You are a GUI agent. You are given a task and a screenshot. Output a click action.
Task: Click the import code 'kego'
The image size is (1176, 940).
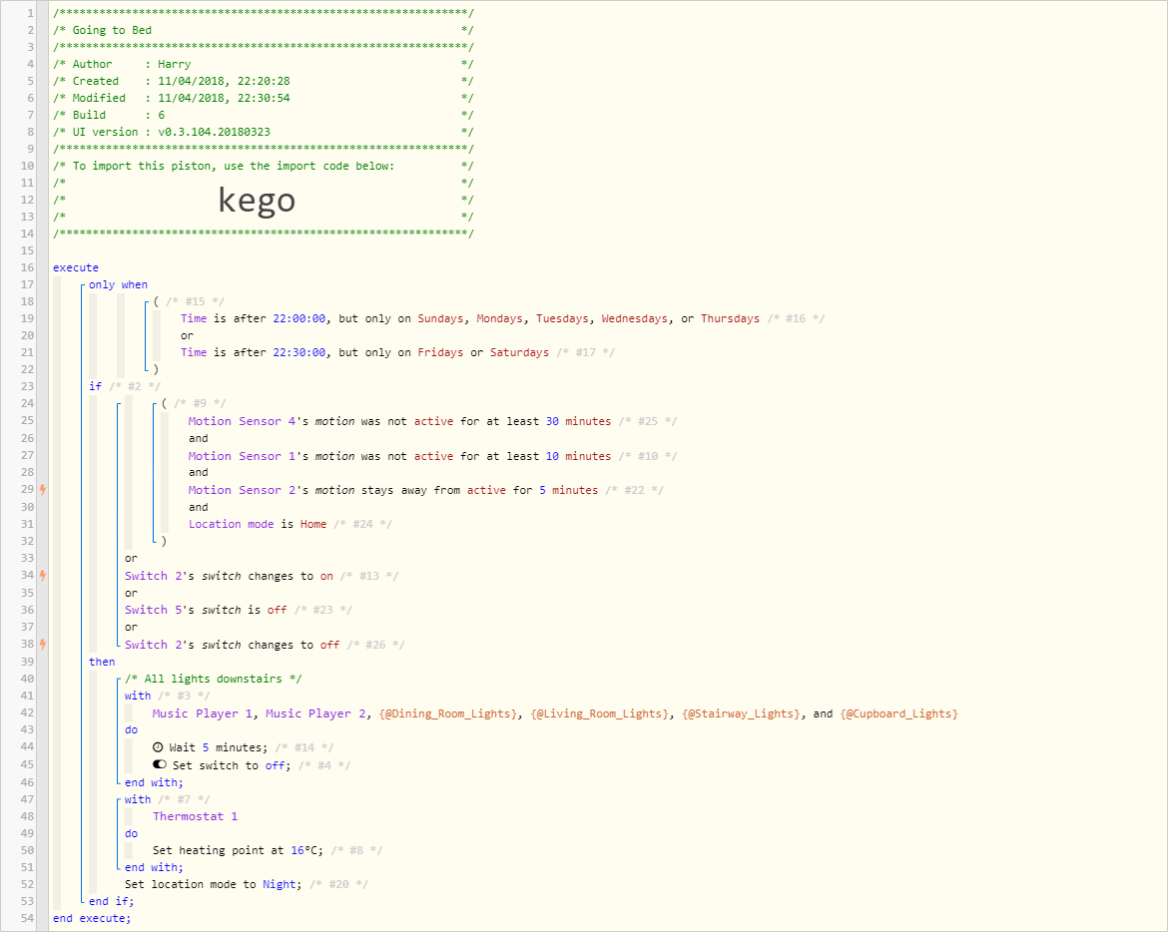257,203
